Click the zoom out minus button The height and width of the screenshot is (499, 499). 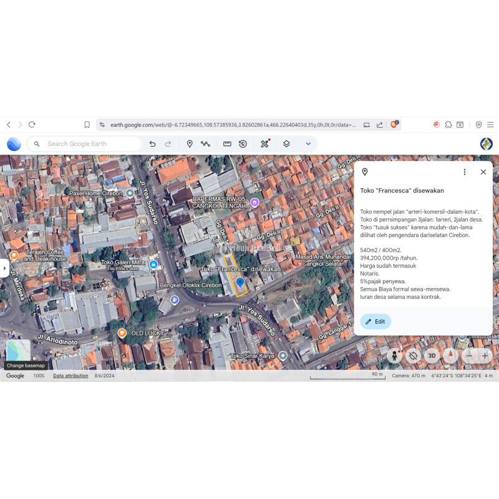click(x=470, y=356)
